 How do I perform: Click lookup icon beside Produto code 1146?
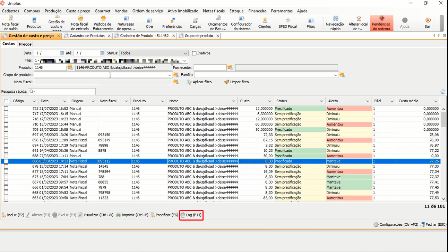70,67
